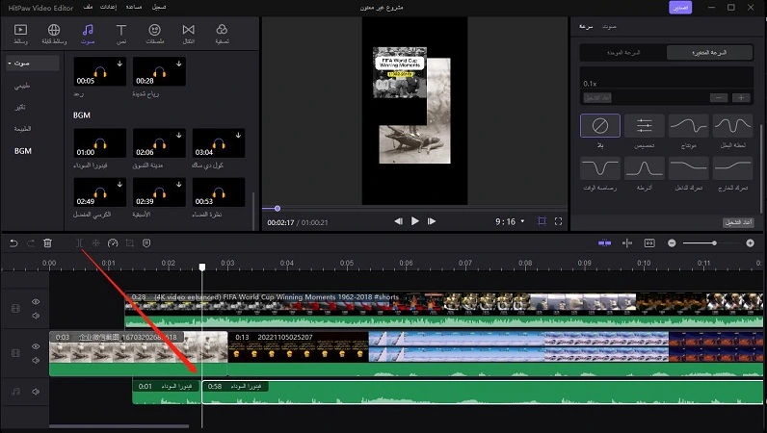Click the timeline zoom slider handle
The image size is (767, 433).
(x=714, y=242)
